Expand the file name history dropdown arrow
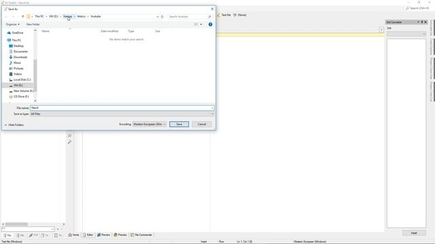435x244 pixels. point(213,108)
